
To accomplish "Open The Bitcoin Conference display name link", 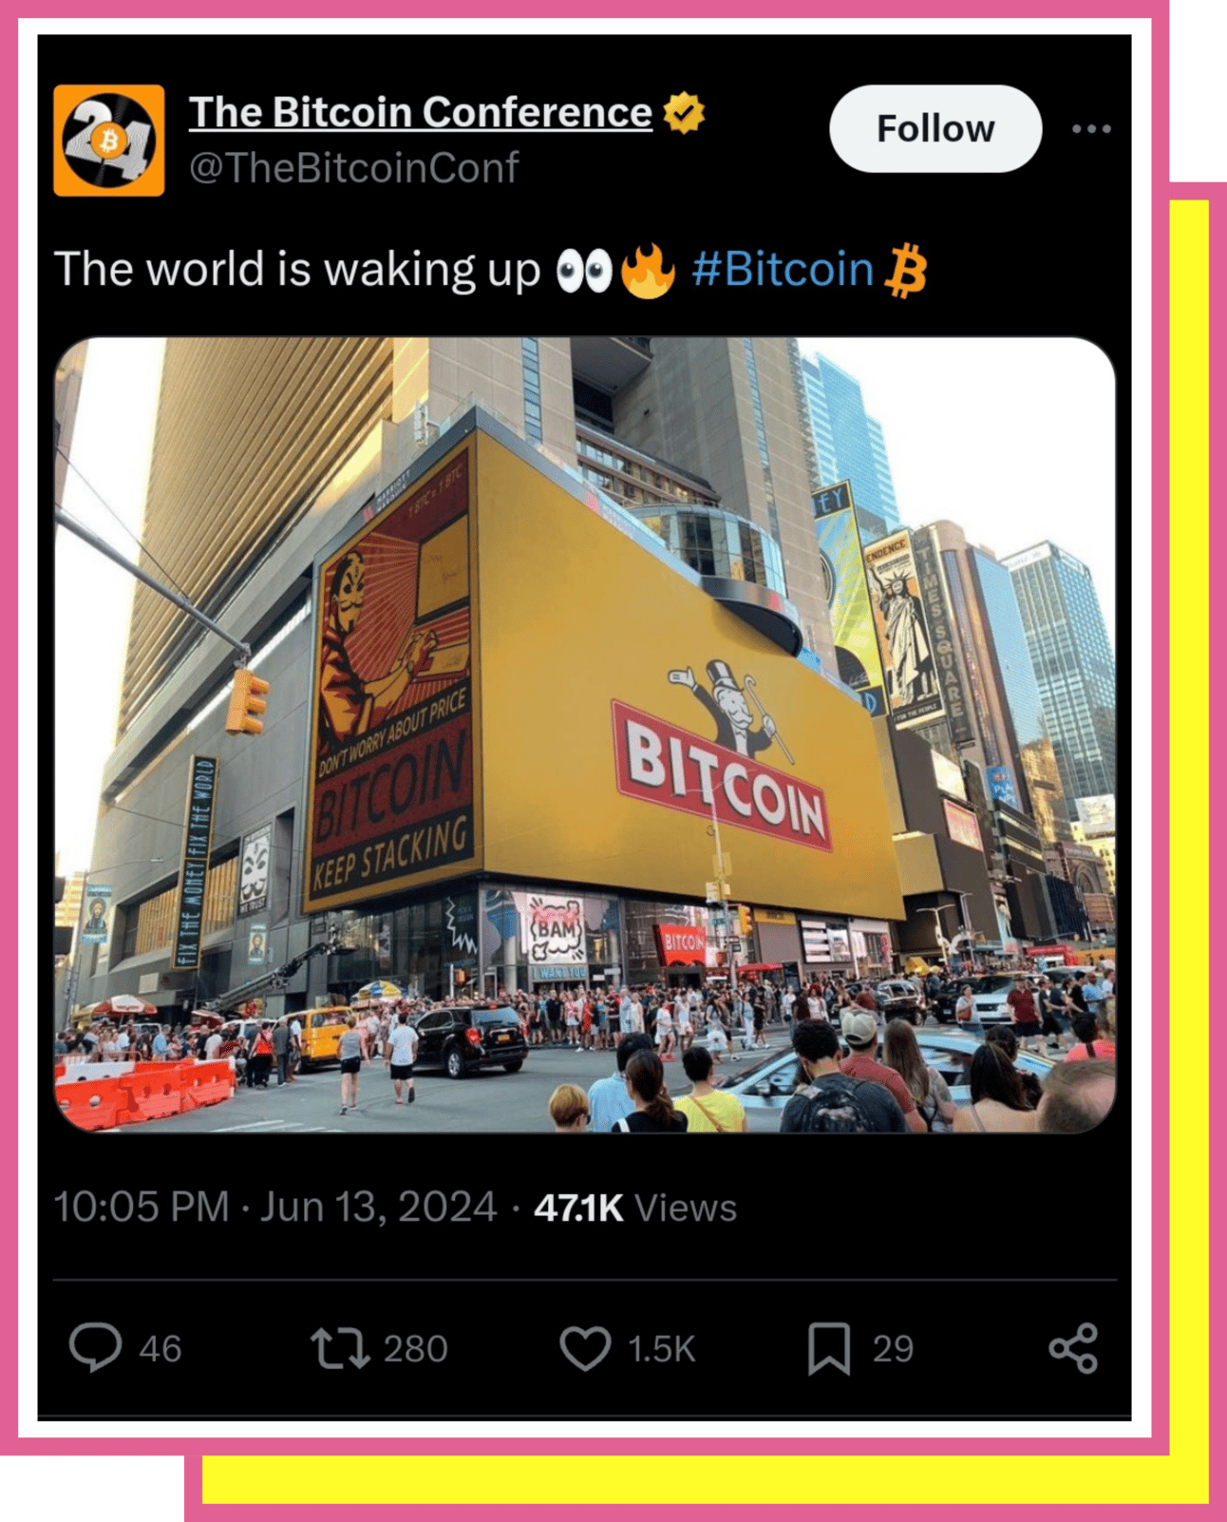I will click(421, 112).
